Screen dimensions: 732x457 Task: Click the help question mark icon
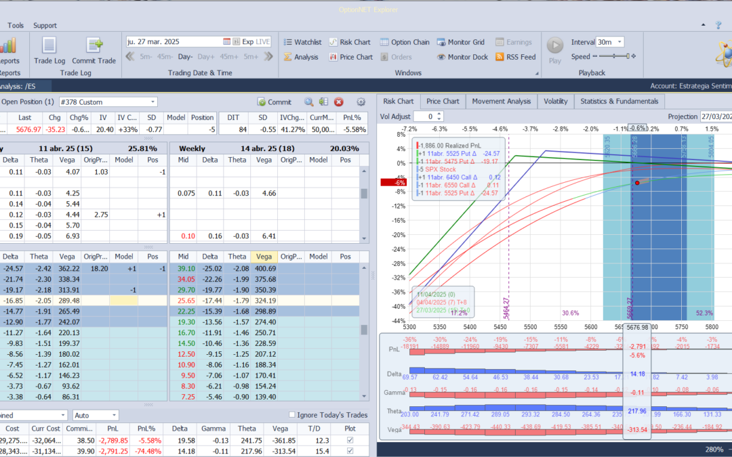[718, 25]
